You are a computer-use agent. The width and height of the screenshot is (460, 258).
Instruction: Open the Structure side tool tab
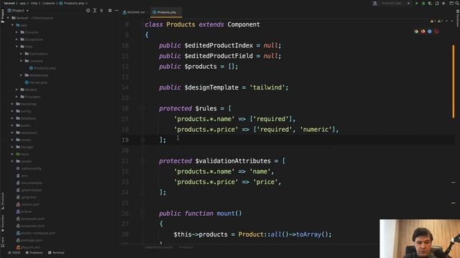pos(3,201)
